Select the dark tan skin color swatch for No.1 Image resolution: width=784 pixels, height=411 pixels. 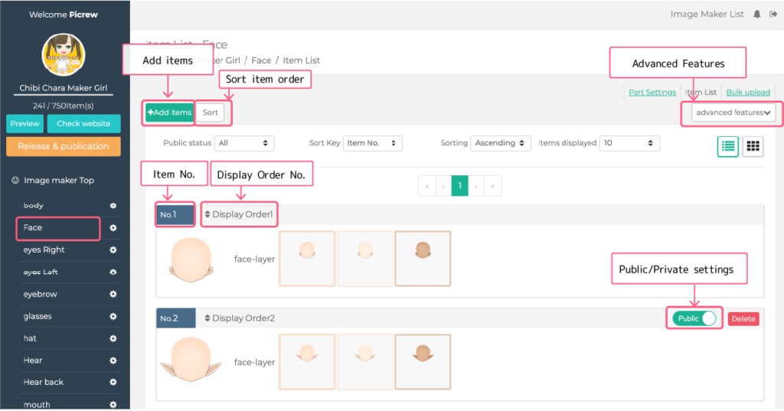[423, 259]
